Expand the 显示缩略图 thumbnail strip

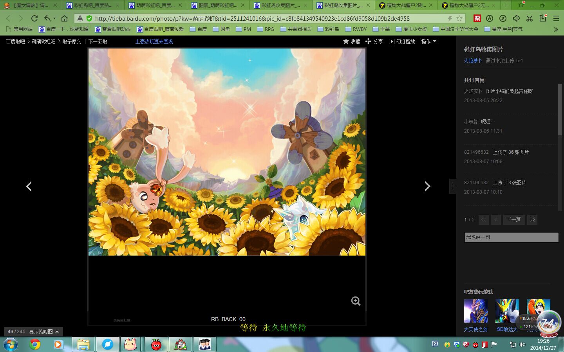[44, 332]
